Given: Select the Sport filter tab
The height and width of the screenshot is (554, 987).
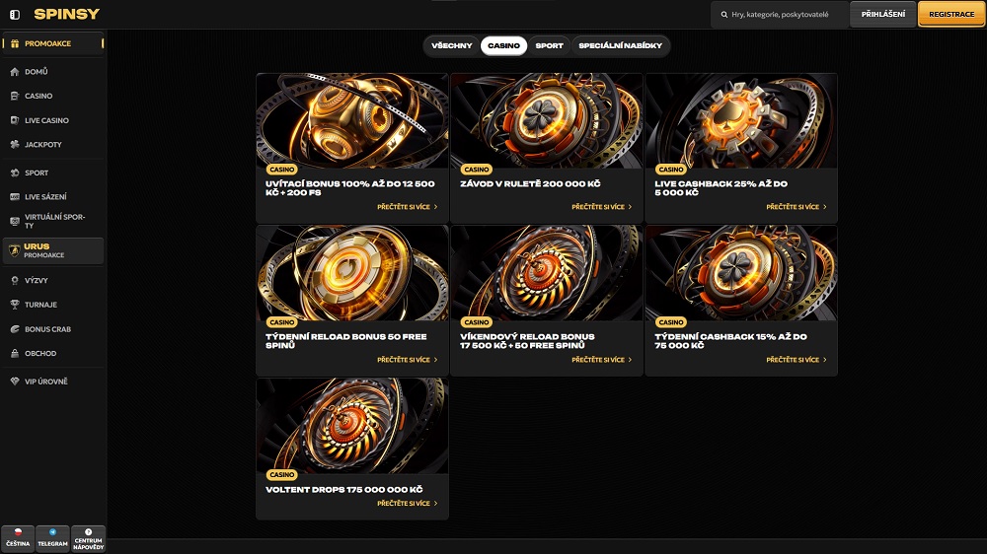Looking at the screenshot, I should point(549,45).
